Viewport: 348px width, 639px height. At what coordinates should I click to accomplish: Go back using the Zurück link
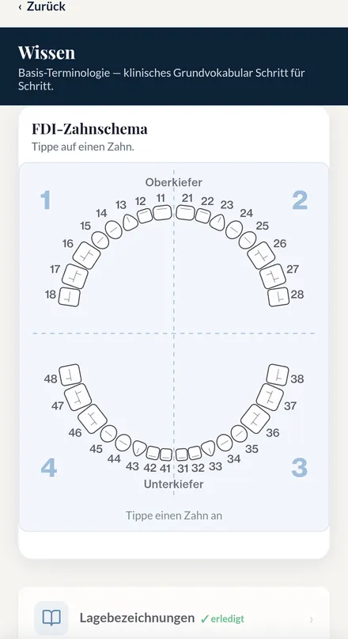pos(42,6)
